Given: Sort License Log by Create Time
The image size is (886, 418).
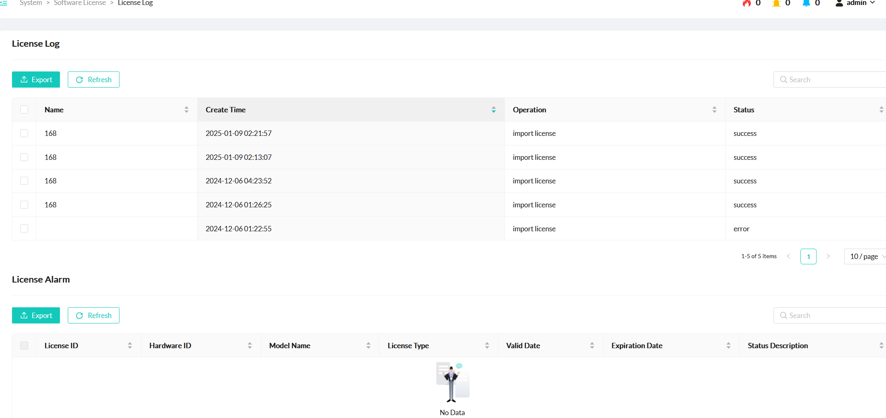Looking at the screenshot, I should tap(493, 110).
